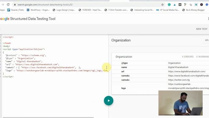Click the gray pointer extension icon
This screenshot has width=209, height=118.
[x=191, y=5]
